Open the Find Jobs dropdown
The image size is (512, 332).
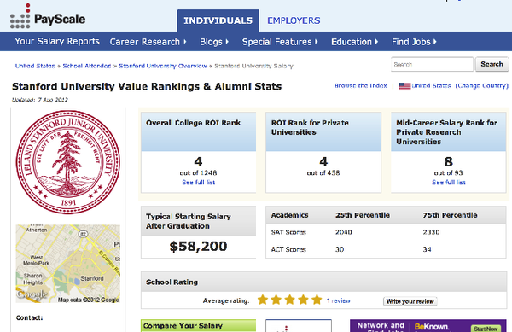point(414,42)
